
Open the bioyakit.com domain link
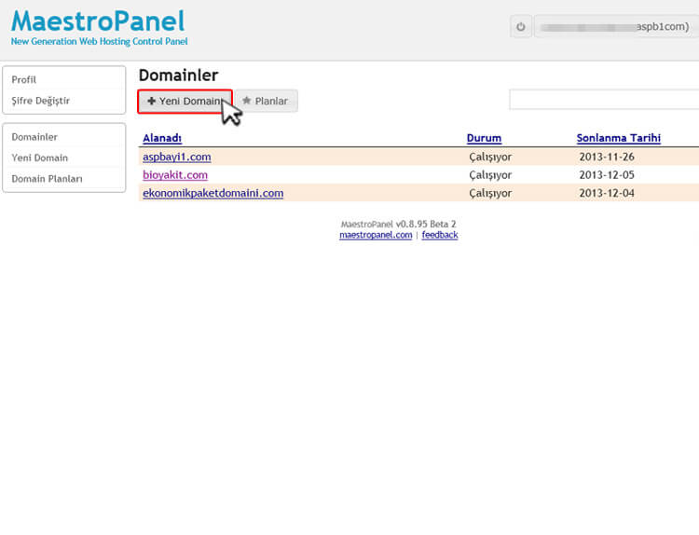(175, 174)
